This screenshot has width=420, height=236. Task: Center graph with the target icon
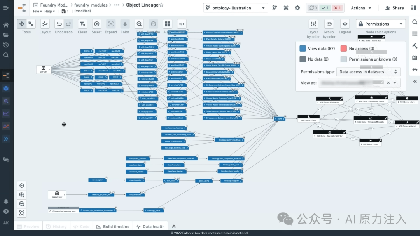click(x=22, y=186)
